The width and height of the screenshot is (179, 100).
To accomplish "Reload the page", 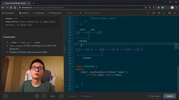I will 11,7.
